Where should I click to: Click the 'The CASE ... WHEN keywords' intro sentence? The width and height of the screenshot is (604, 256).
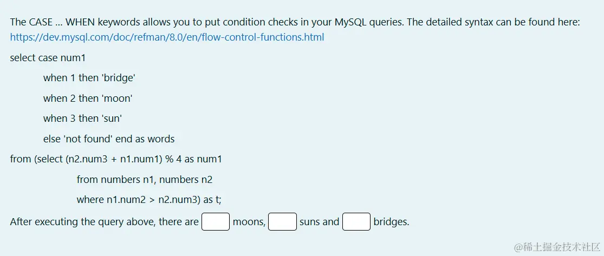click(x=135, y=22)
